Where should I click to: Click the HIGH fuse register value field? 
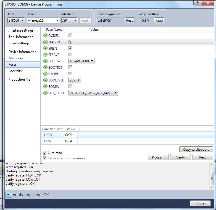click(70, 135)
